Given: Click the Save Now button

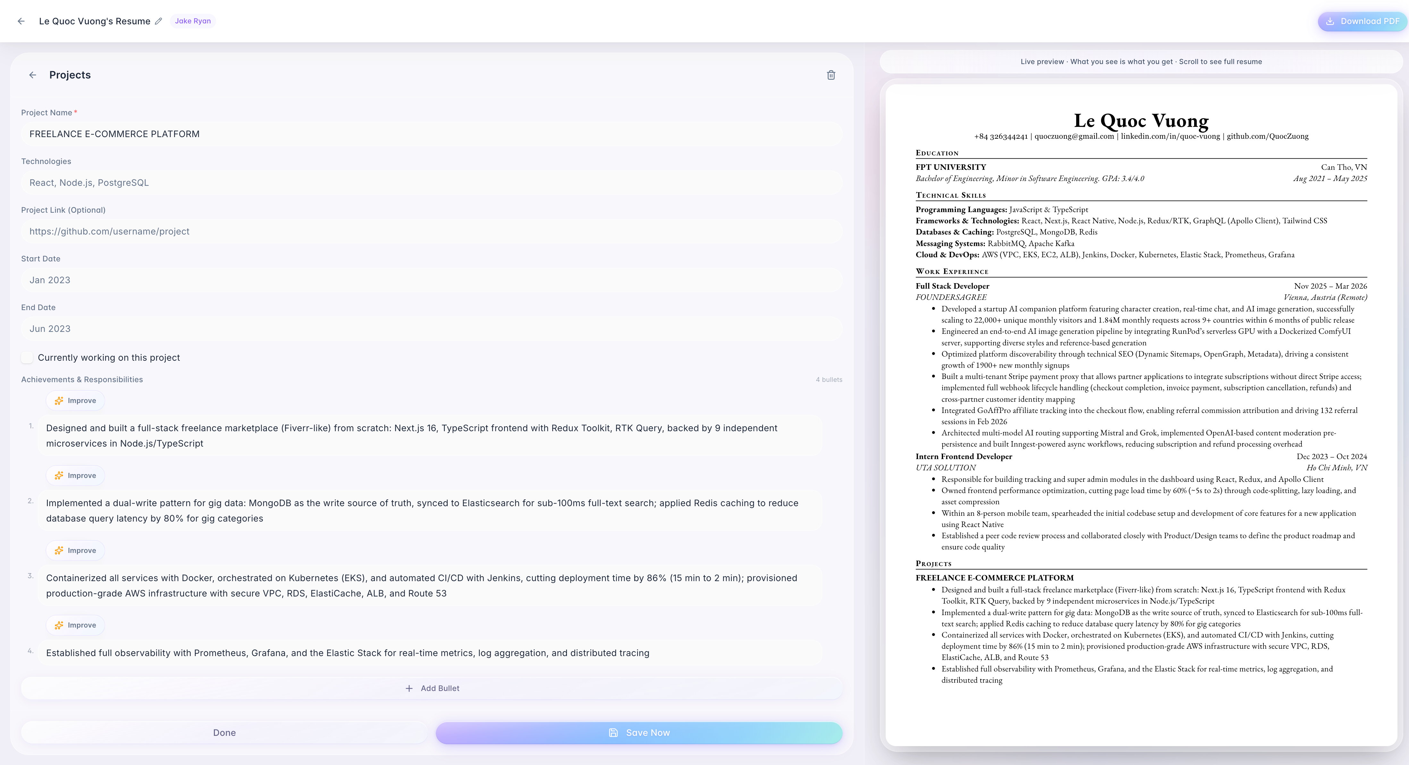Looking at the screenshot, I should tap(639, 733).
